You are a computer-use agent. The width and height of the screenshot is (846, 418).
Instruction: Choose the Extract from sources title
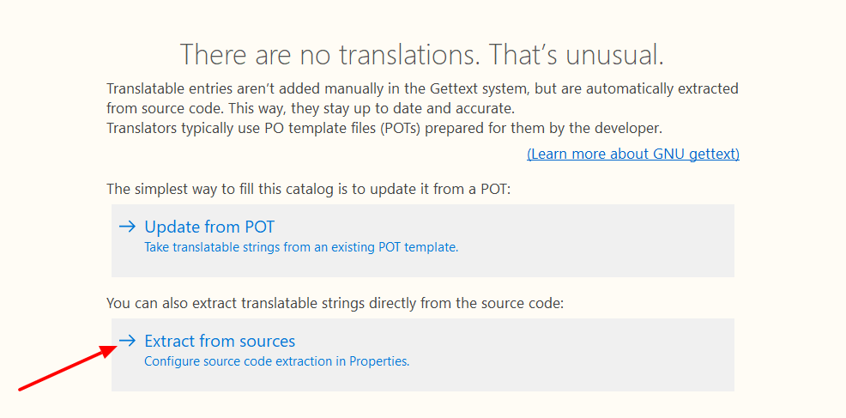tap(219, 342)
